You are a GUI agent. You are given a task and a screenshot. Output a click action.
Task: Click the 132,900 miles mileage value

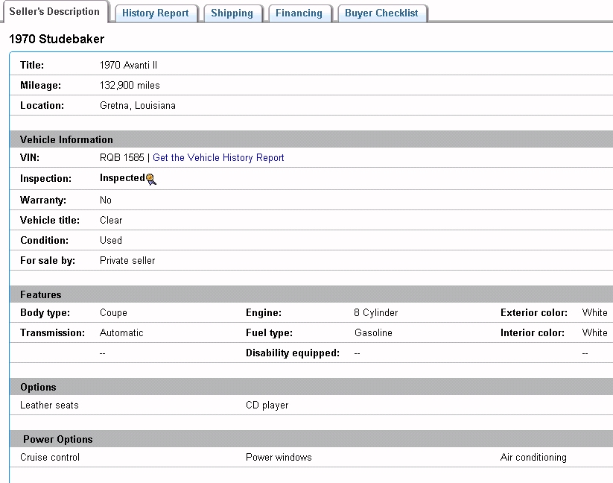pos(130,86)
